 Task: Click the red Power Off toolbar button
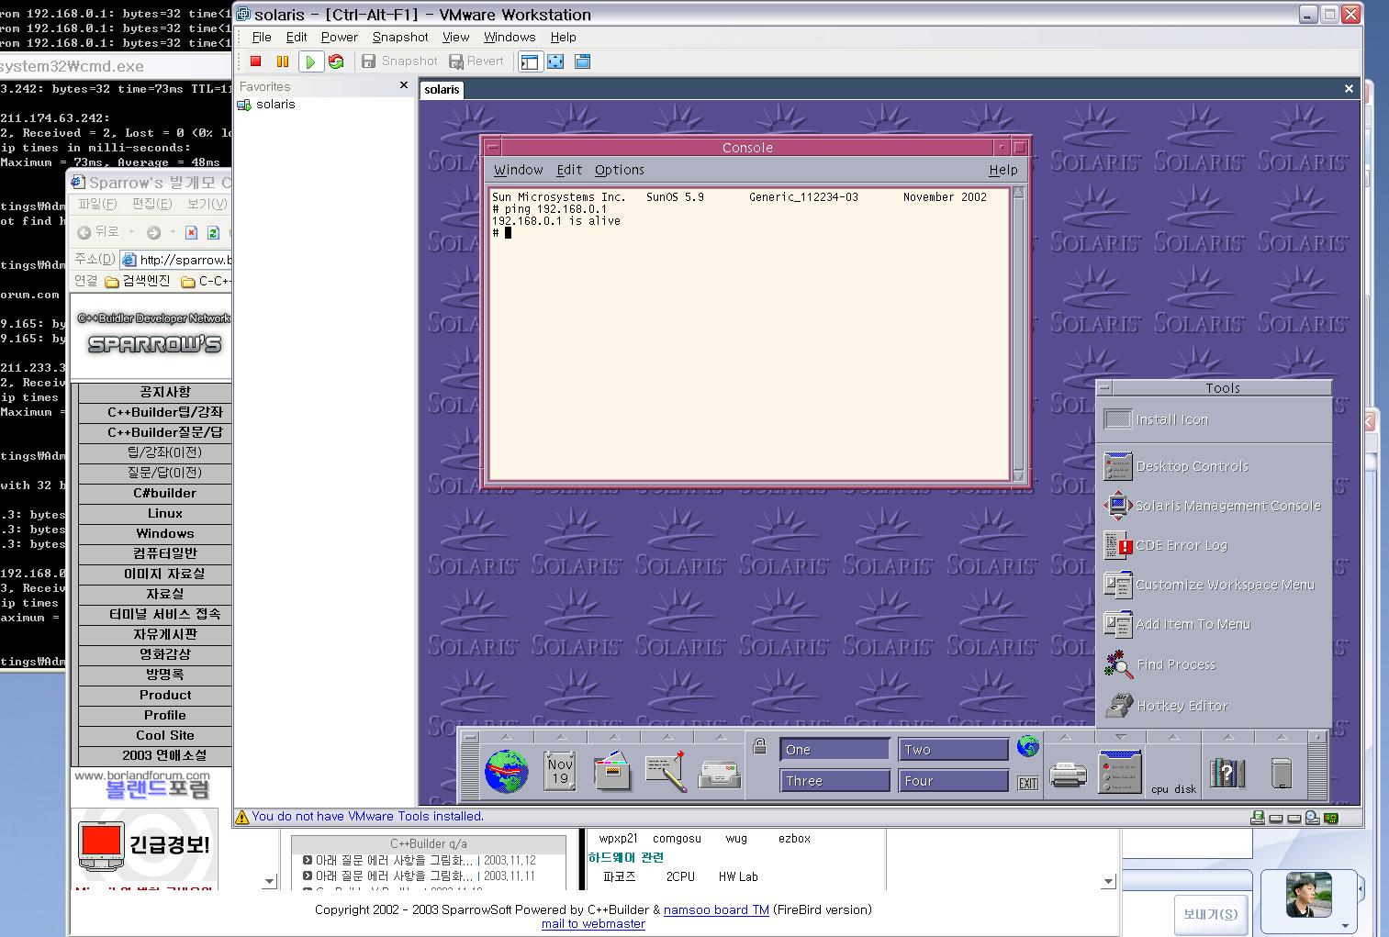[256, 61]
